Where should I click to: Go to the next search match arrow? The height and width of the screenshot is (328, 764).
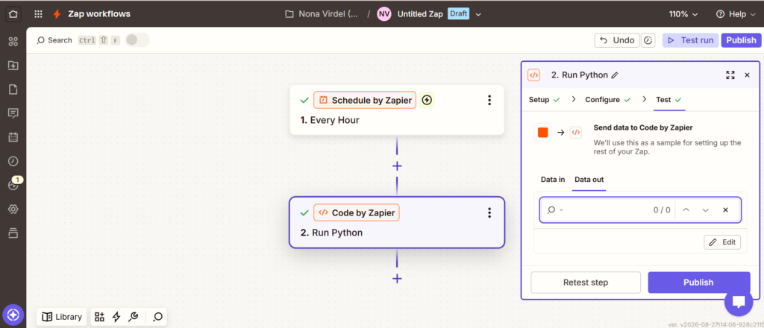706,209
